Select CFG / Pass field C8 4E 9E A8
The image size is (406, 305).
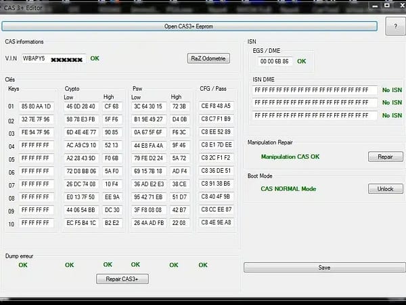pyautogui.click(x=217, y=222)
